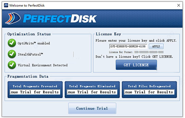The image size is (185, 118).
Task: Click the small PD title bar icon
Action: (6, 5)
